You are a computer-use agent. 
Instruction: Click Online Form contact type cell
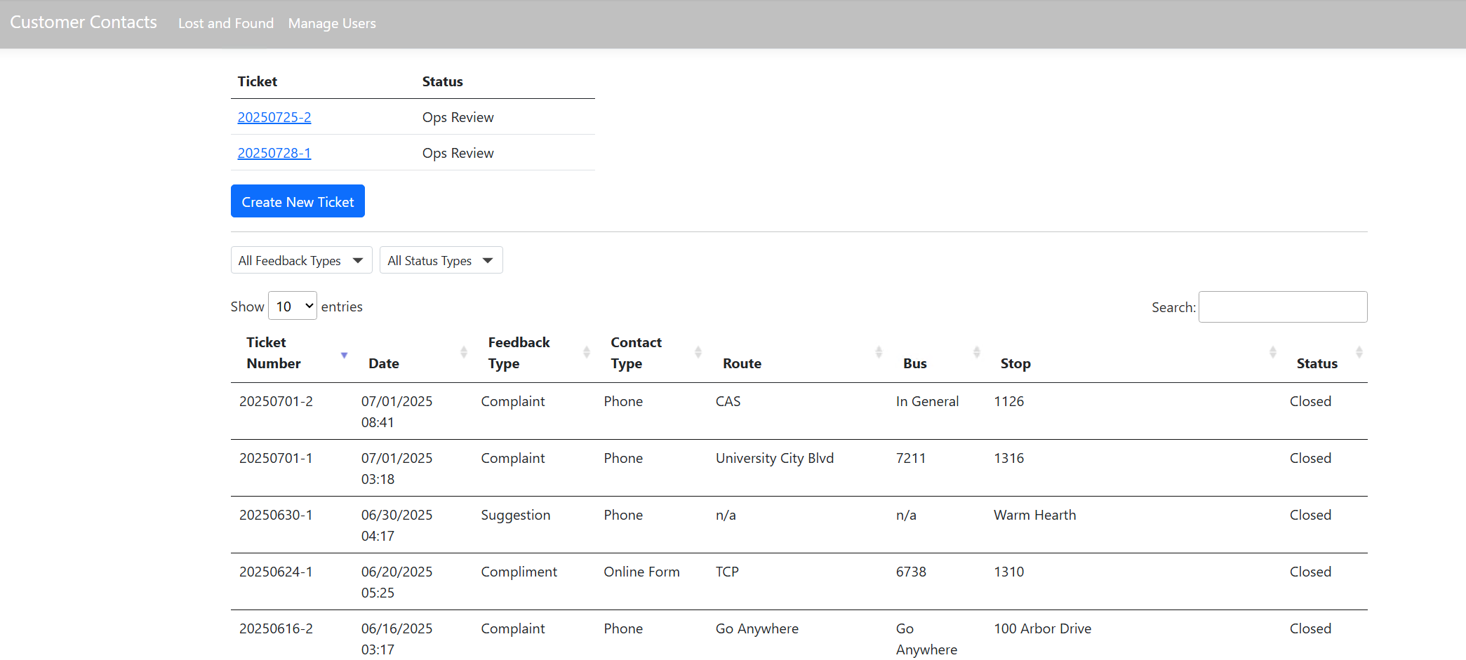point(641,572)
